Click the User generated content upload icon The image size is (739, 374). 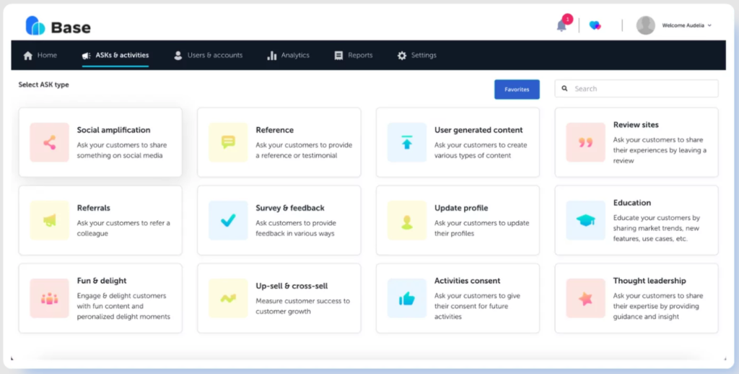pyautogui.click(x=407, y=142)
